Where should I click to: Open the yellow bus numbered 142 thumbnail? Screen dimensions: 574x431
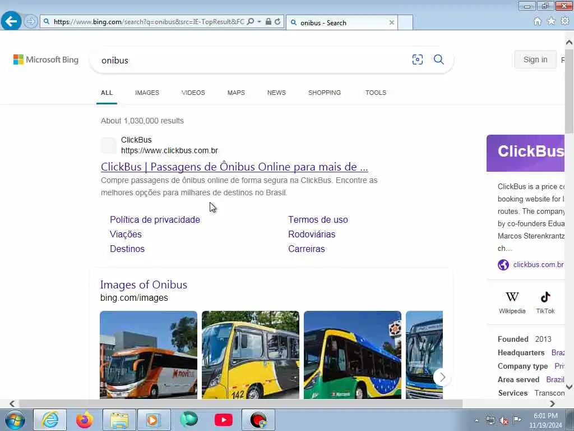[x=251, y=355]
